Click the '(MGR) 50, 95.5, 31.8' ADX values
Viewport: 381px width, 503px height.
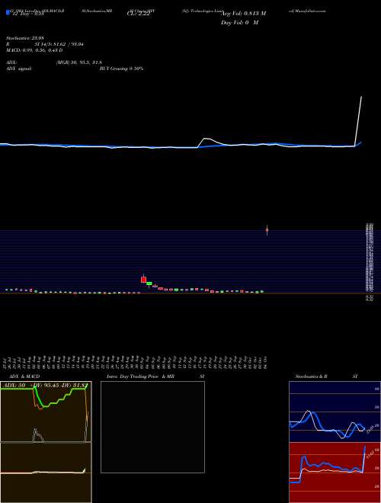(79, 62)
